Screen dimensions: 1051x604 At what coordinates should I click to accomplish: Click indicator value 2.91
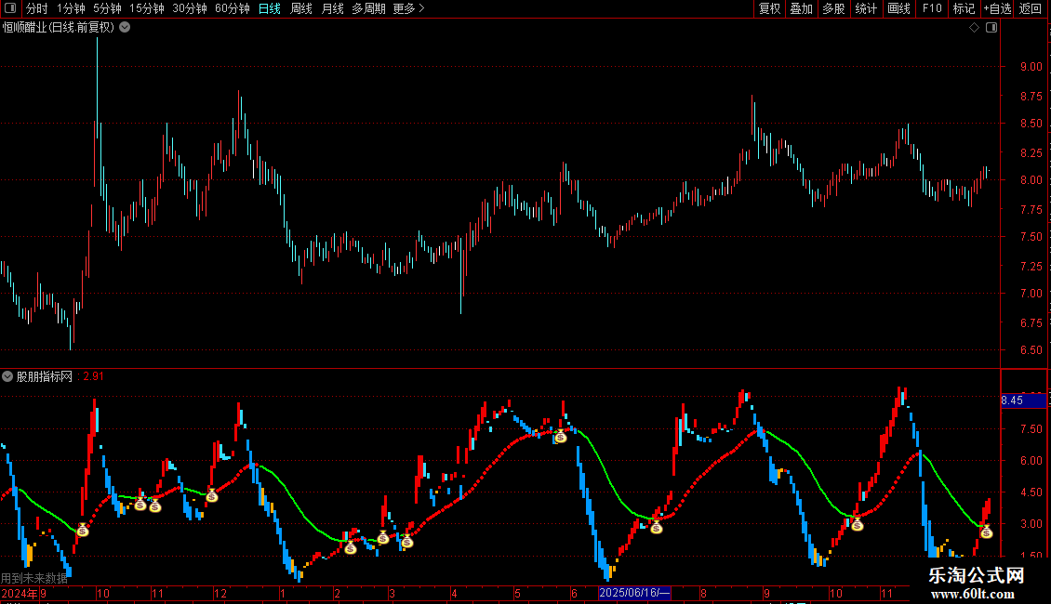point(94,376)
